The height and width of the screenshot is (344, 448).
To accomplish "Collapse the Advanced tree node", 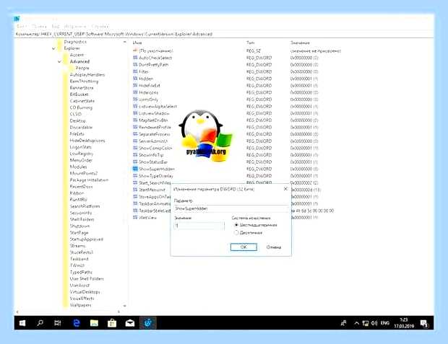I will [x=59, y=61].
